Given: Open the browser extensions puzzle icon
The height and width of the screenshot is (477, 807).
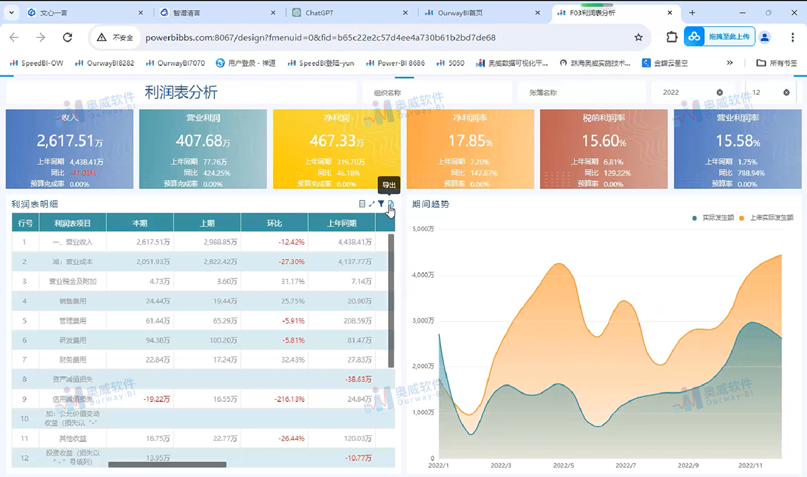Looking at the screenshot, I should 672,38.
